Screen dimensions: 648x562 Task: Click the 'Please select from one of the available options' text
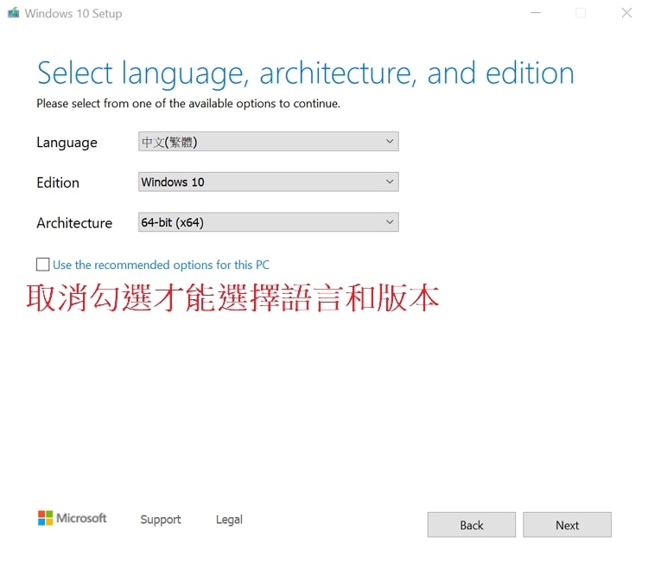pyautogui.click(x=188, y=104)
